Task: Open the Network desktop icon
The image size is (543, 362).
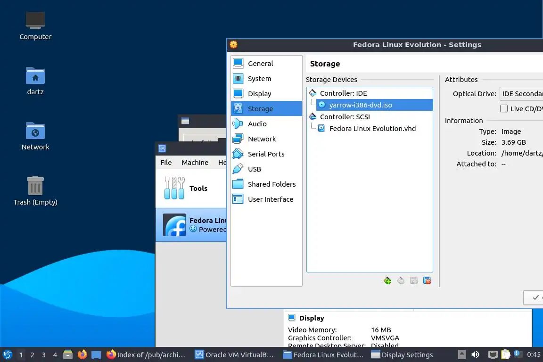Action: [35, 137]
